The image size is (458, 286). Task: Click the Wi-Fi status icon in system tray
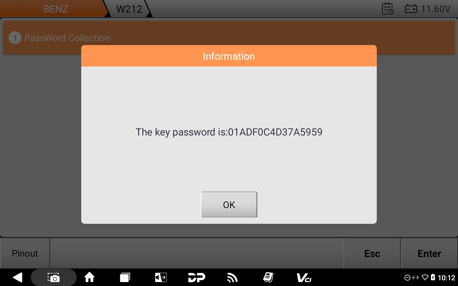tap(425, 277)
